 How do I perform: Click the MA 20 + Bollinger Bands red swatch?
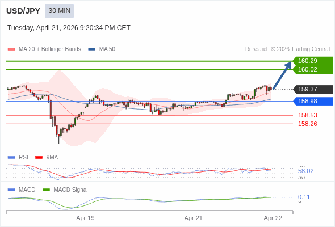pos(11,49)
